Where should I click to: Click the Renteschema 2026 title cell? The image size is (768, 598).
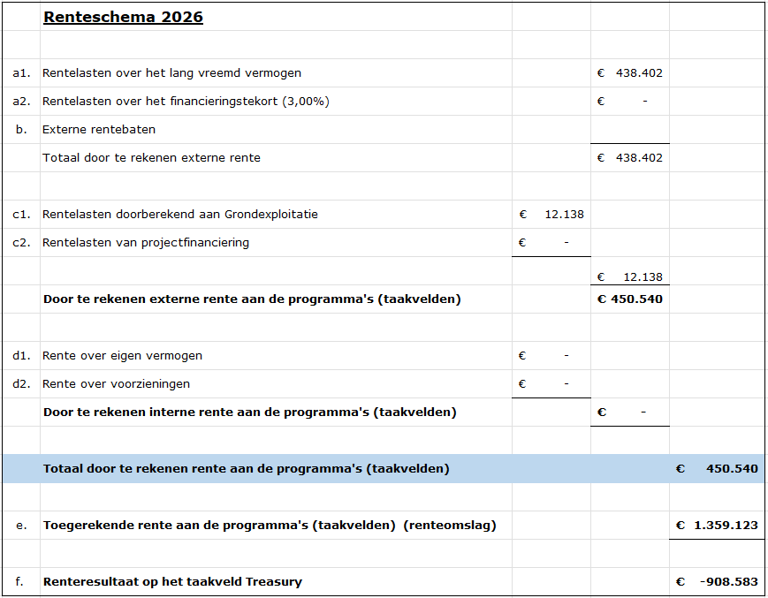pyautogui.click(x=123, y=17)
